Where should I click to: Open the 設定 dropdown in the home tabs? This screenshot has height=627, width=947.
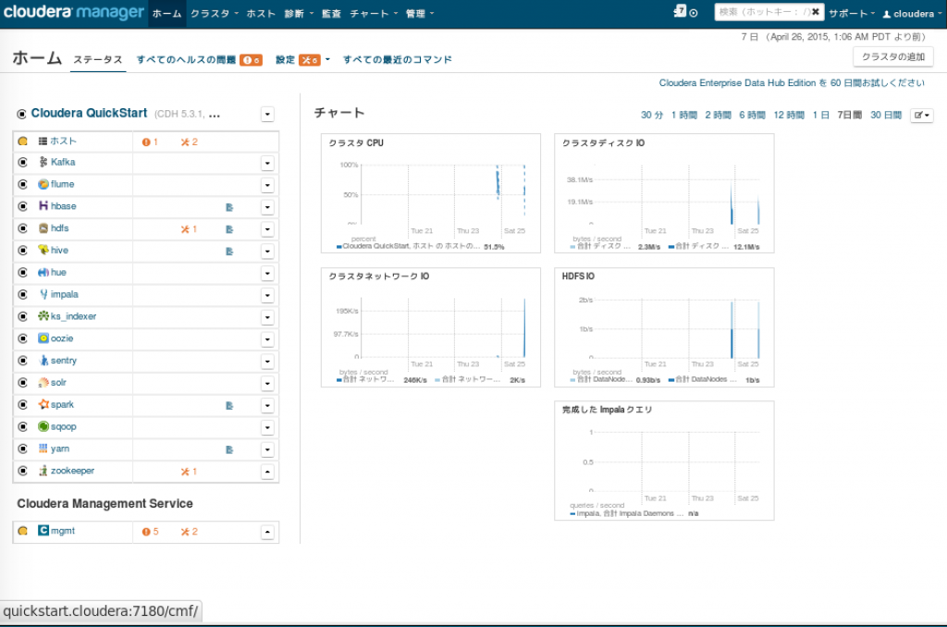(x=303, y=60)
